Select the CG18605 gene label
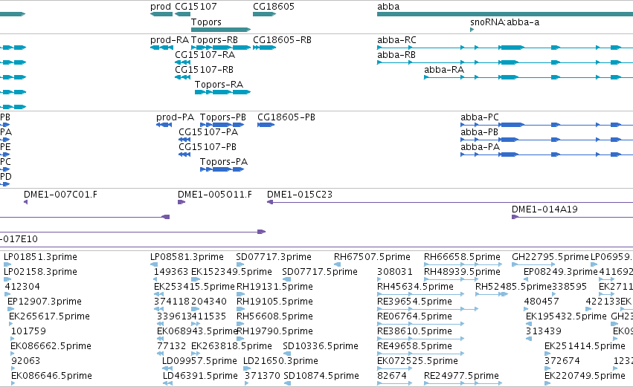The height and width of the screenshot is (387, 633). (274, 7)
